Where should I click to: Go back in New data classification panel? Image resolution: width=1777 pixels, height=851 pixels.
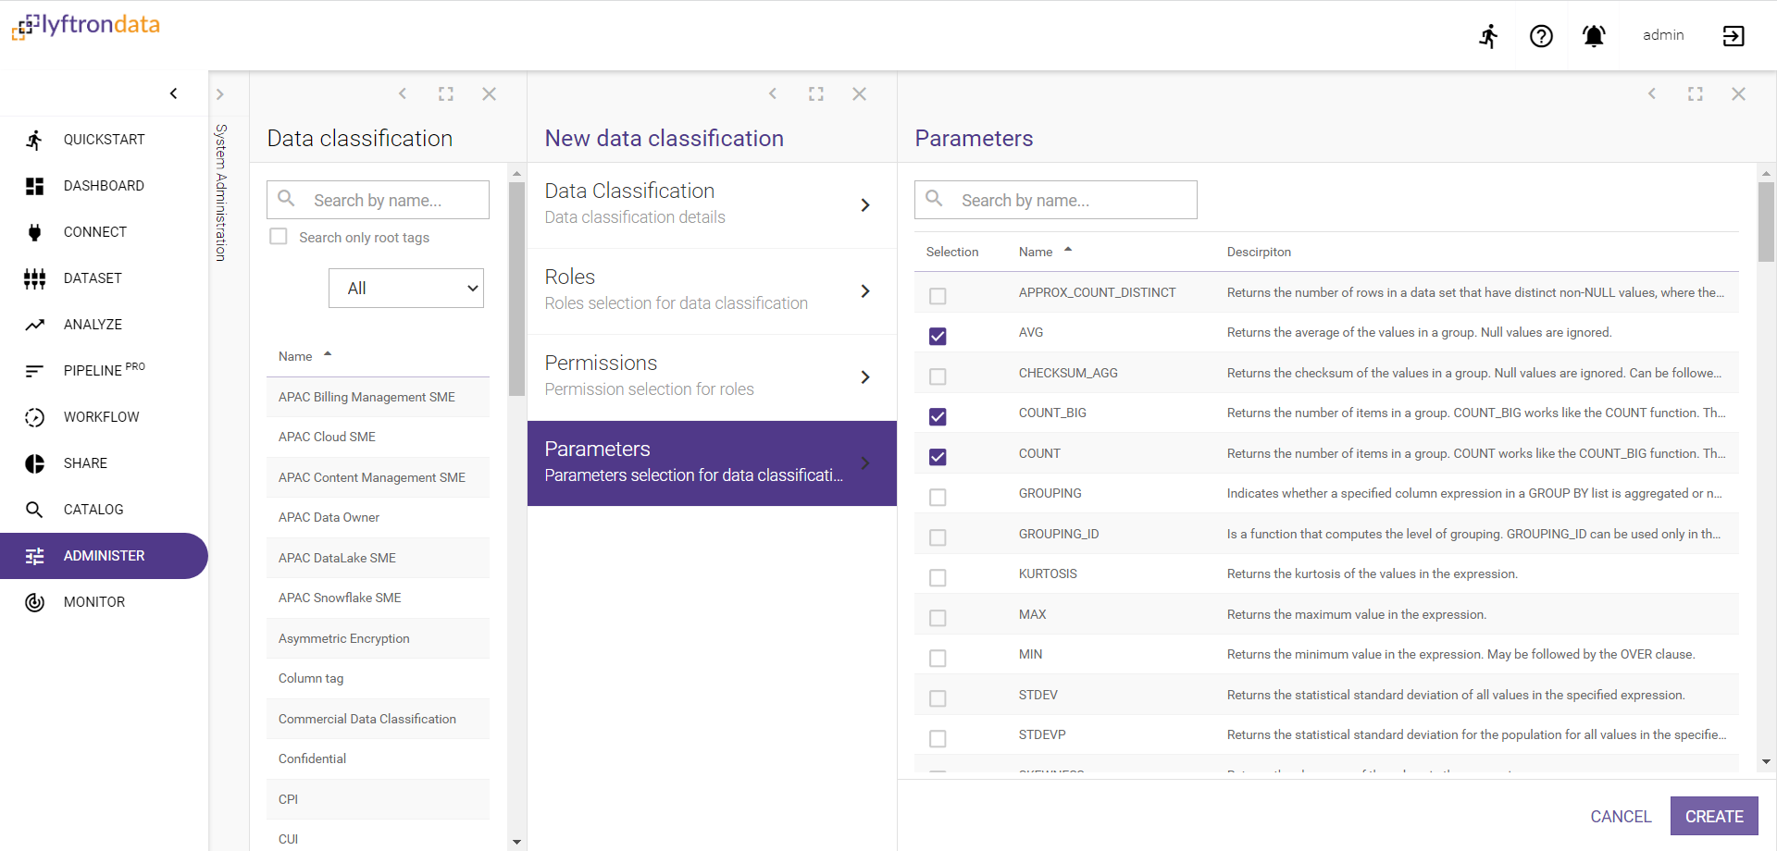coord(773,93)
